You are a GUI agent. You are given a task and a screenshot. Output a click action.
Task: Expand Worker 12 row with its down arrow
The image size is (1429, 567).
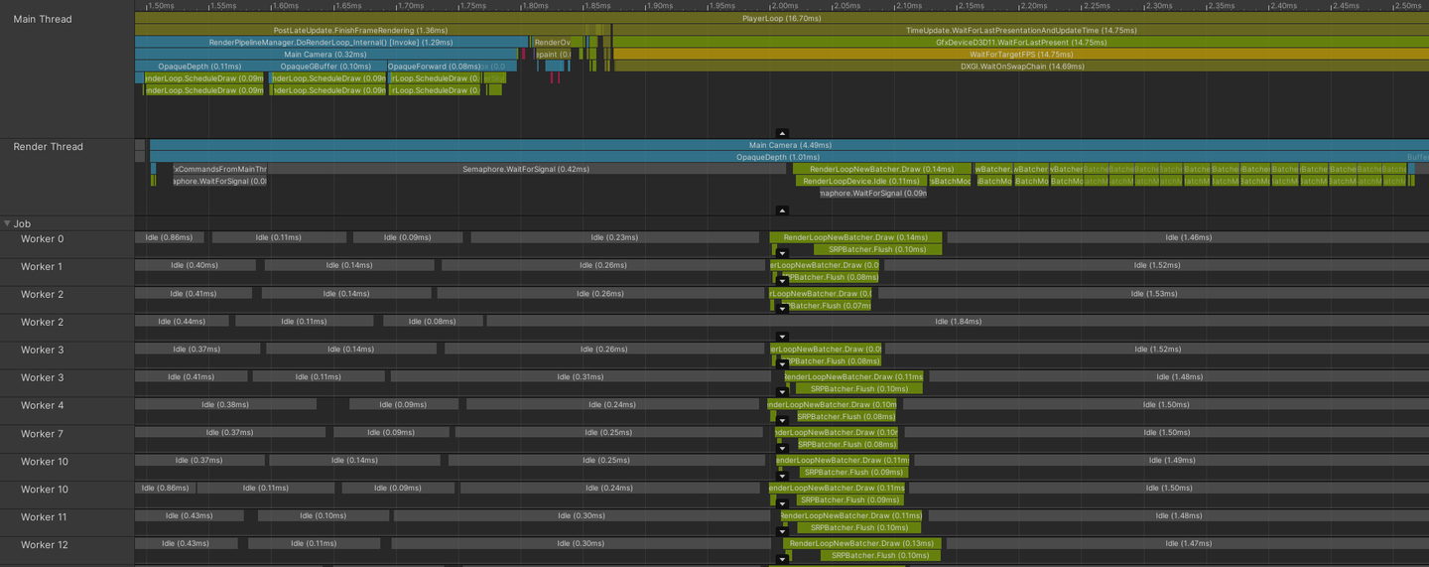click(782, 559)
